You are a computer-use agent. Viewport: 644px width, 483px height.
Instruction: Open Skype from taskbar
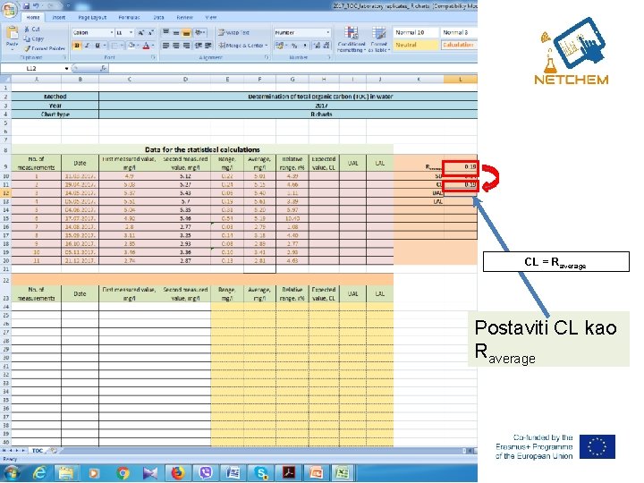(260, 473)
